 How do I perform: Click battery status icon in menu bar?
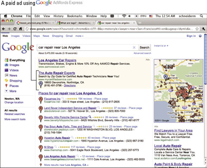136,16
